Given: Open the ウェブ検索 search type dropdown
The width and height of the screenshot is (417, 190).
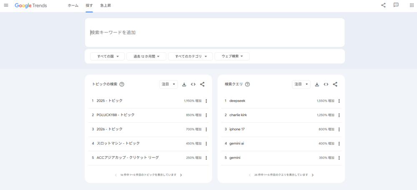Looking at the screenshot, I should tap(232, 56).
